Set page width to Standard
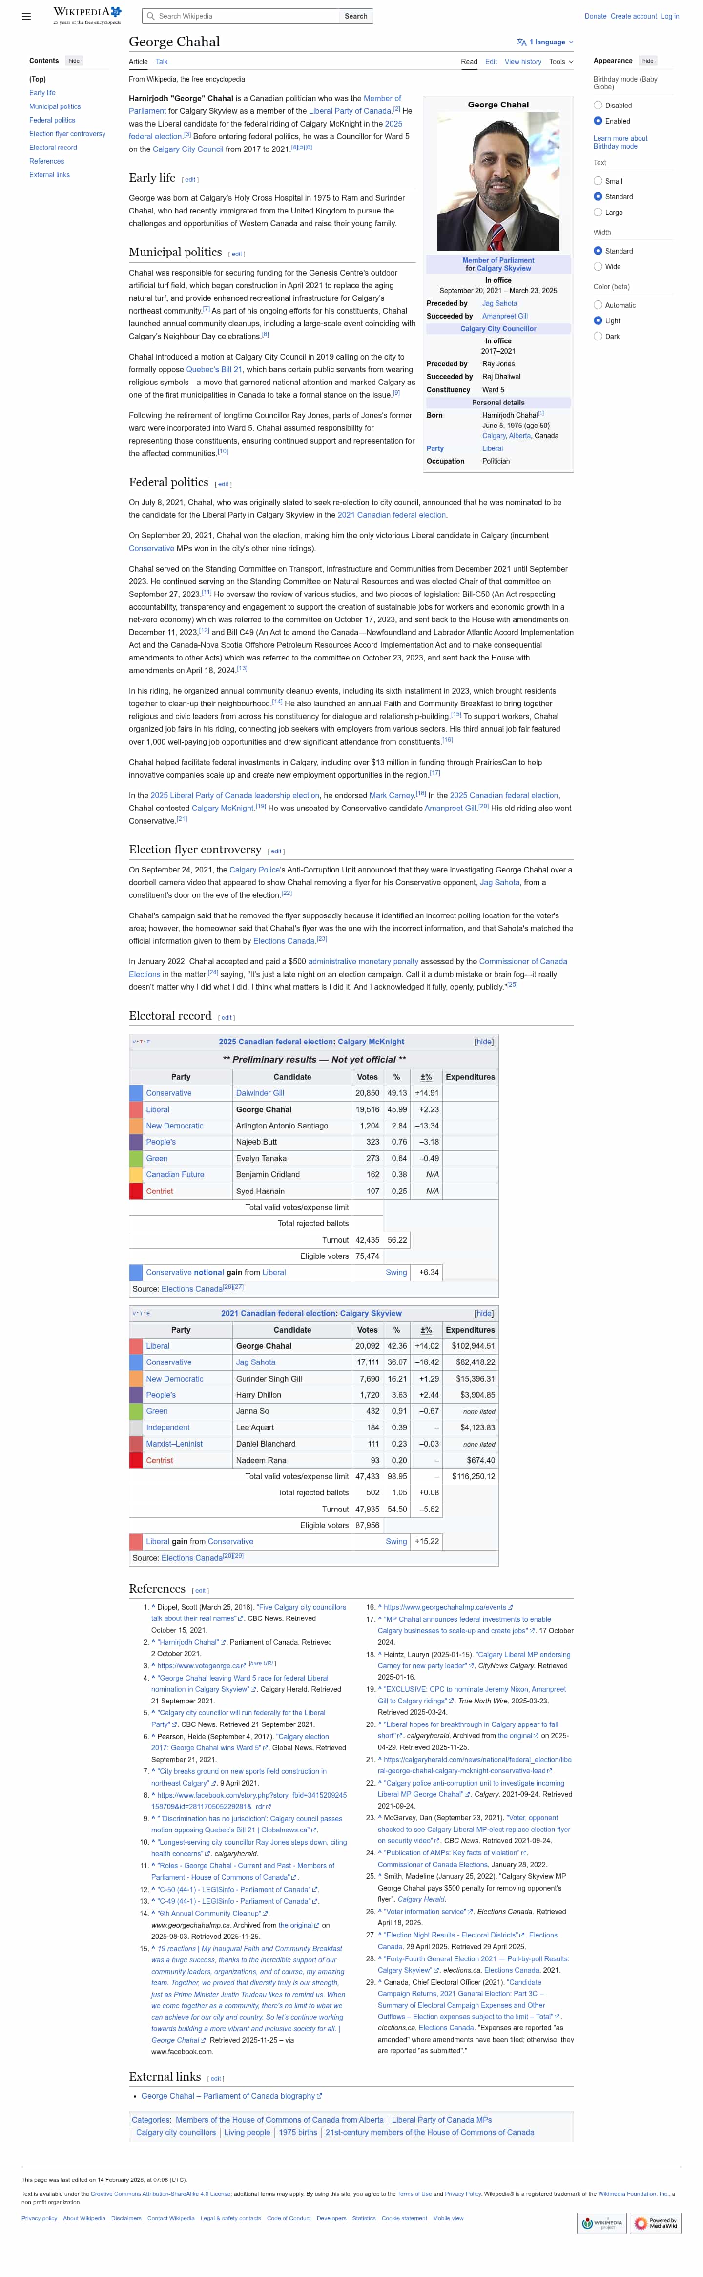Screen dimensions: 703x2277 point(598,251)
